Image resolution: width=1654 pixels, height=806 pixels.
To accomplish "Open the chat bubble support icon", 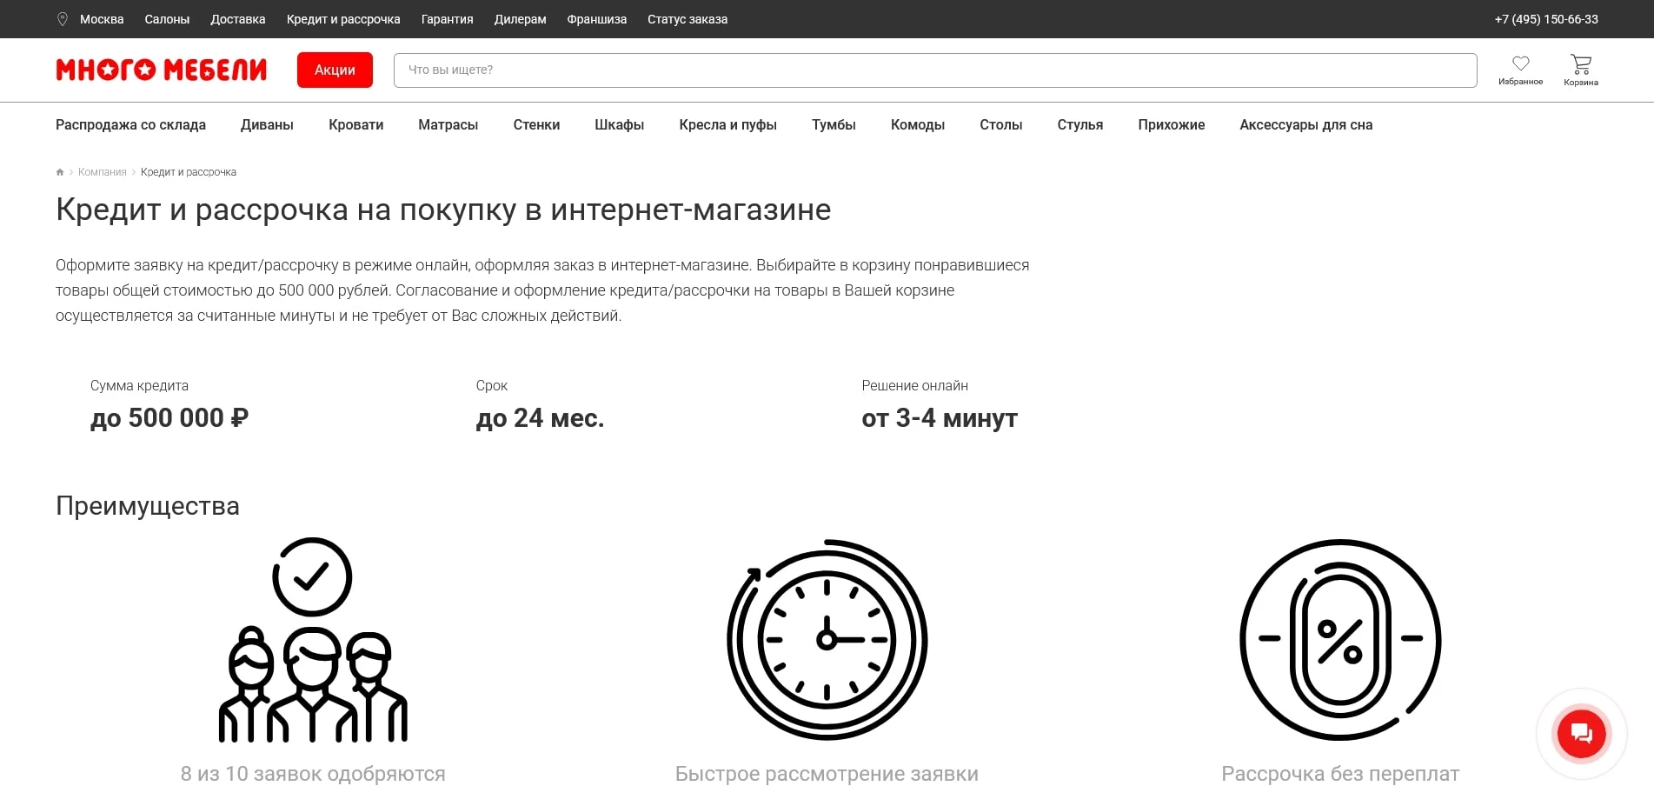I will (x=1581, y=733).
